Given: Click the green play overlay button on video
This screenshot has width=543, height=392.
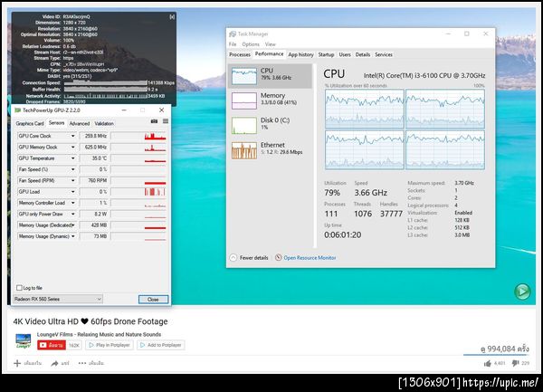Looking at the screenshot, I should [522, 292].
